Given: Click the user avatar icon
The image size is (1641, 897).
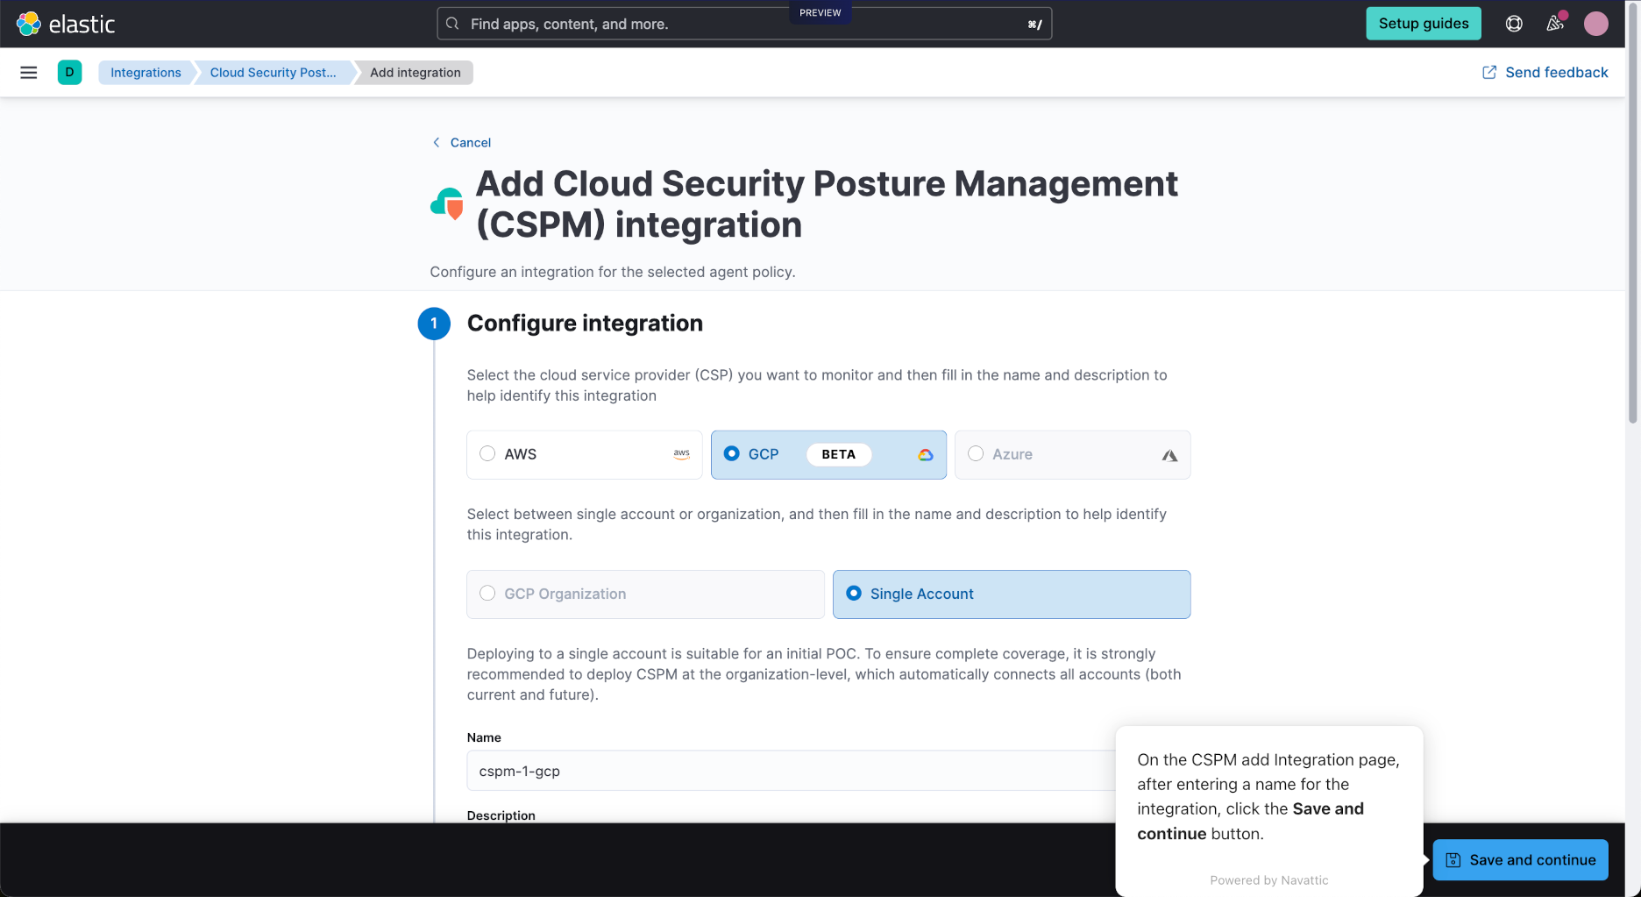Looking at the screenshot, I should pos(1596,24).
